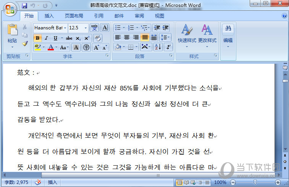Open Customize Quick Access Toolbar menu
The image size is (289, 187).
[57, 6]
